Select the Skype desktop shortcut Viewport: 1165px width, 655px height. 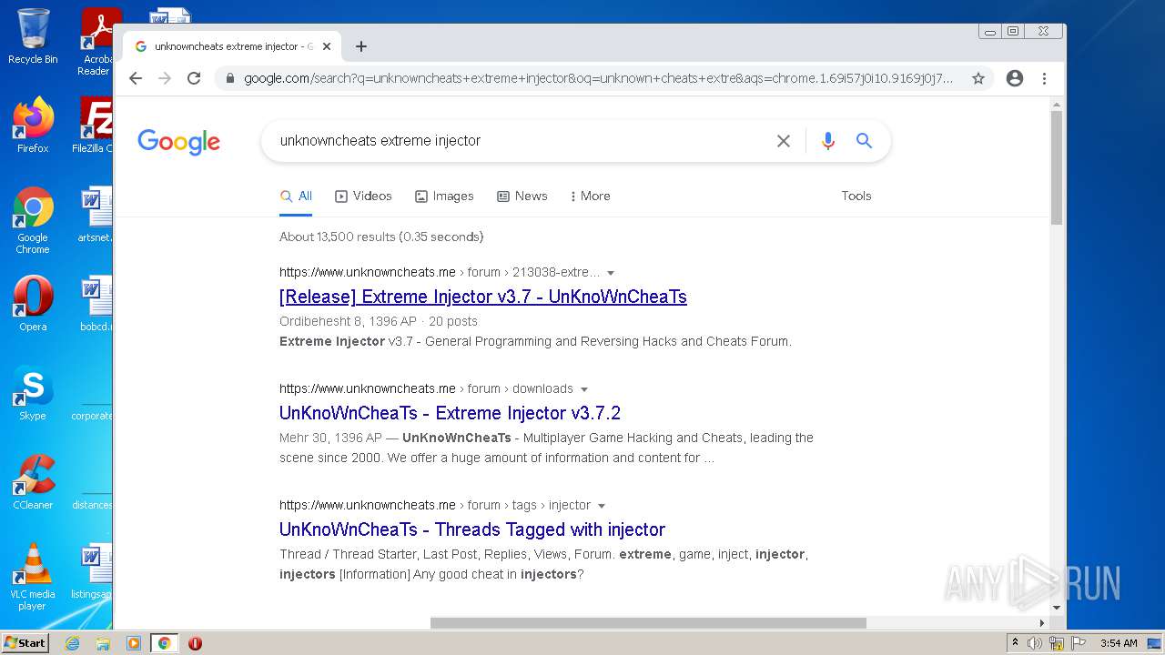[x=33, y=393]
